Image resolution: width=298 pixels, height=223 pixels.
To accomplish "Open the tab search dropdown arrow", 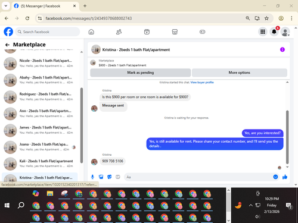I will click(x=6, y=6).
